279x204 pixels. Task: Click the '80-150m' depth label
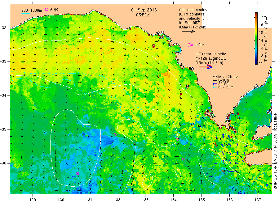click(x=226, y=87)
